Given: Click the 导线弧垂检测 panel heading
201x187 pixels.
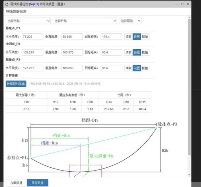Looking at the screenshot, I should click(16, 12).
